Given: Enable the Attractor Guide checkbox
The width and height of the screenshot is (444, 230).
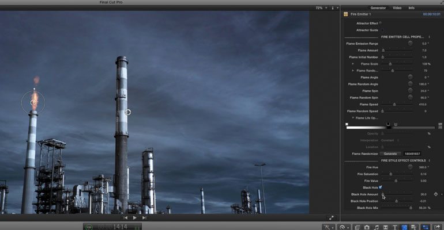Looking at the screenshot, I should (382, 30).
